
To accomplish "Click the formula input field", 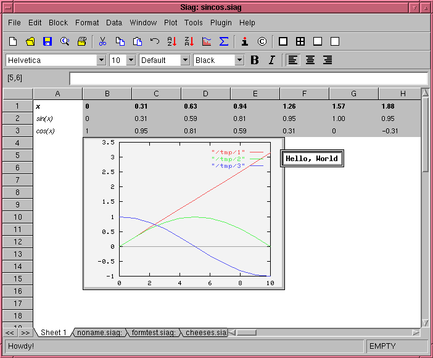I will (x=249, y=78).
